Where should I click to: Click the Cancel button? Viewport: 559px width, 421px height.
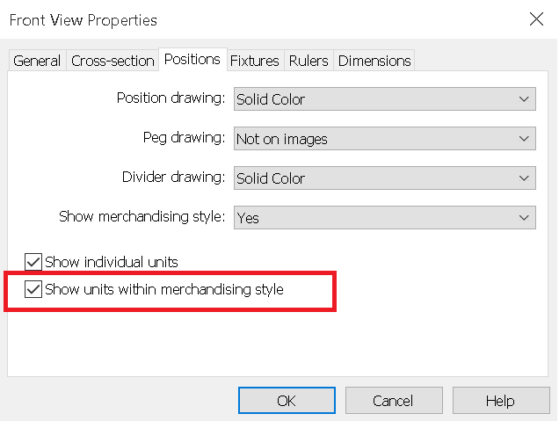(394, 401)
